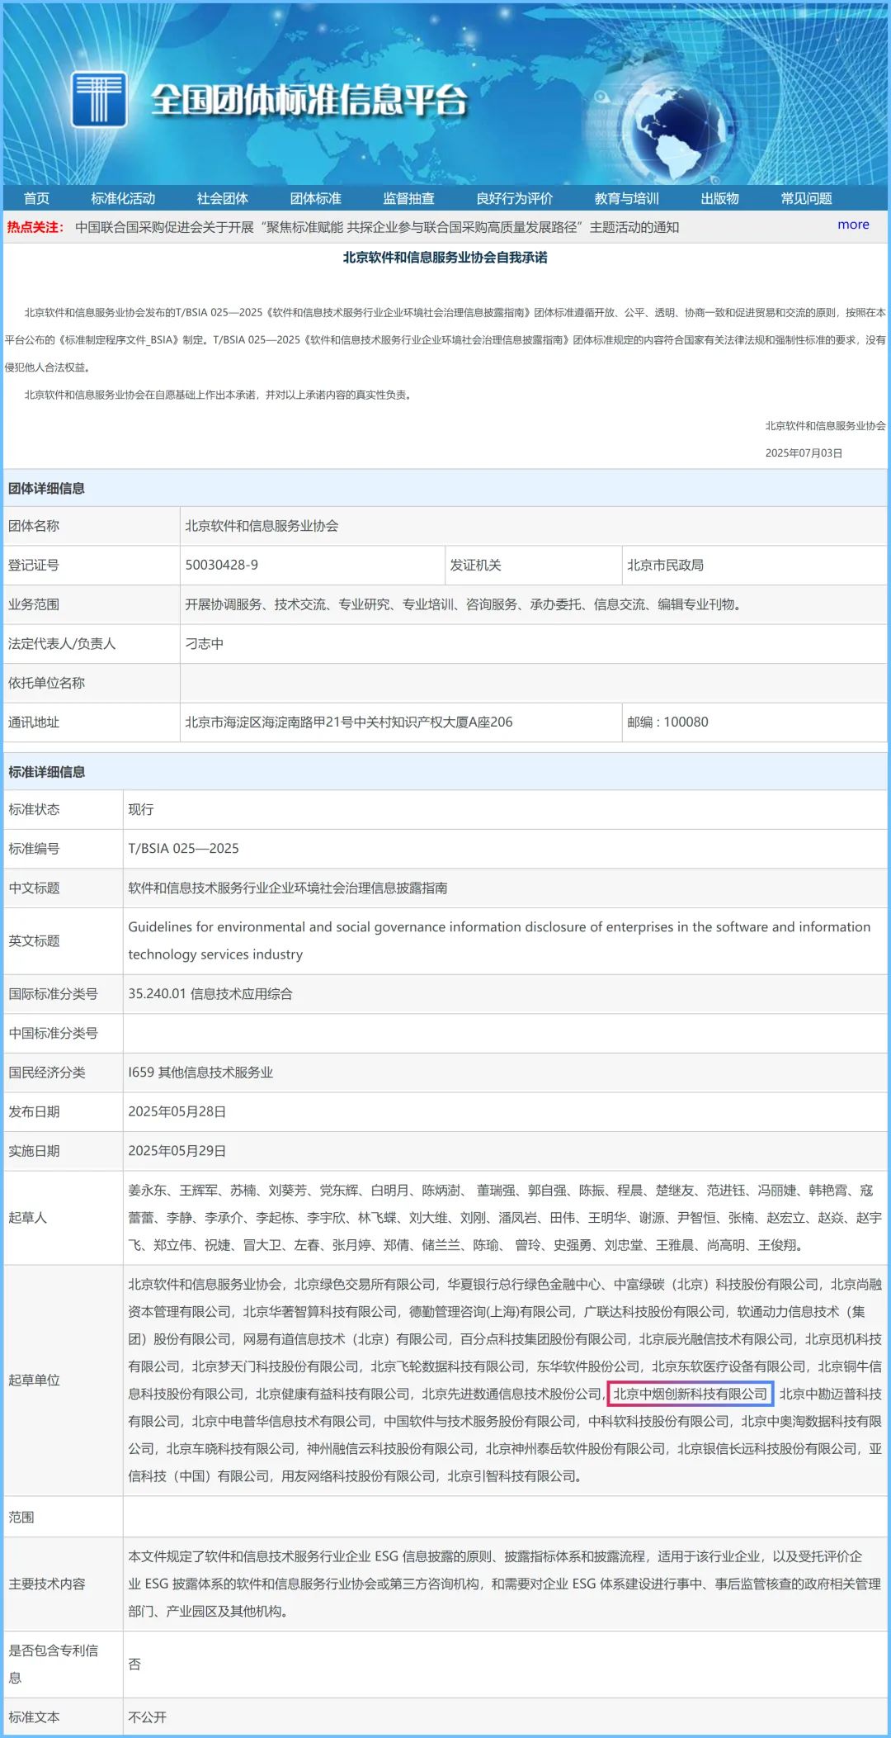Open the 中国联合国采购促进会 notice headline
This screenshot has height=1738, width=891.
[377, 227]
